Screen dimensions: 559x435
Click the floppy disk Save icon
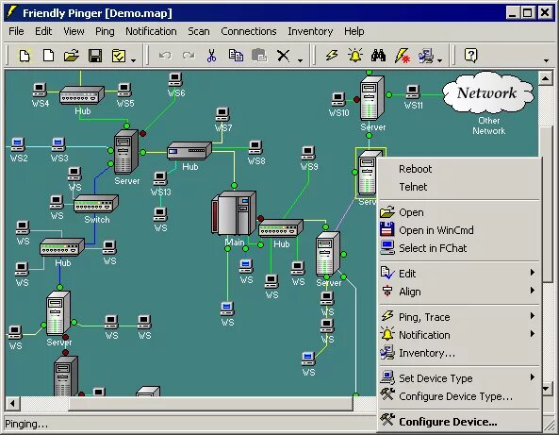tap(95, 56)
